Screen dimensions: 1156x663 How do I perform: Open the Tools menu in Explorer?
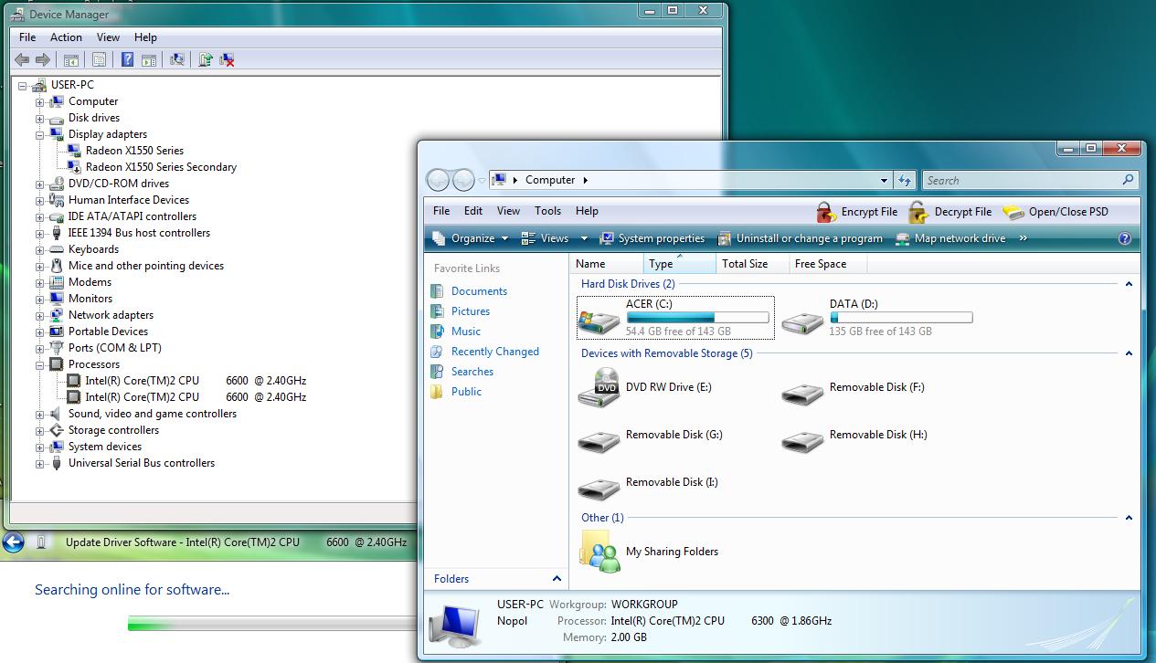click(x=547, y=211)
